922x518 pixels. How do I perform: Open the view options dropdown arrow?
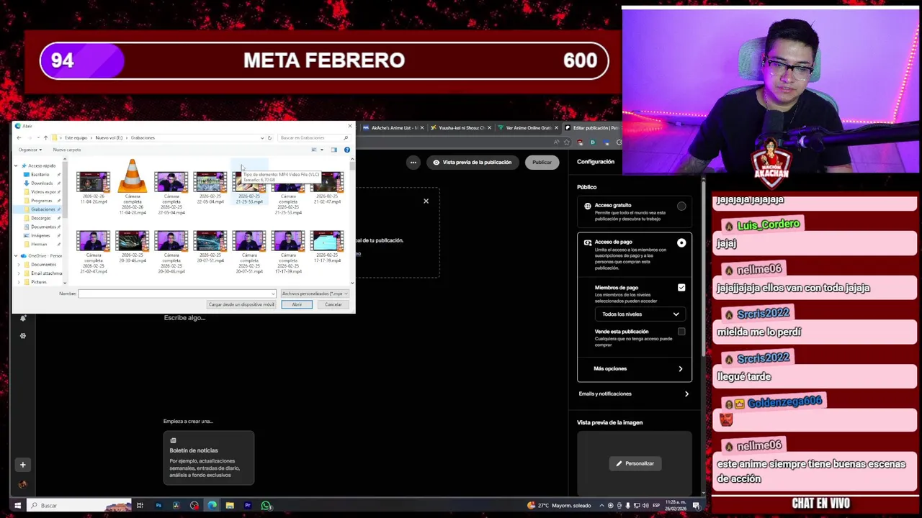pos(321,150)
